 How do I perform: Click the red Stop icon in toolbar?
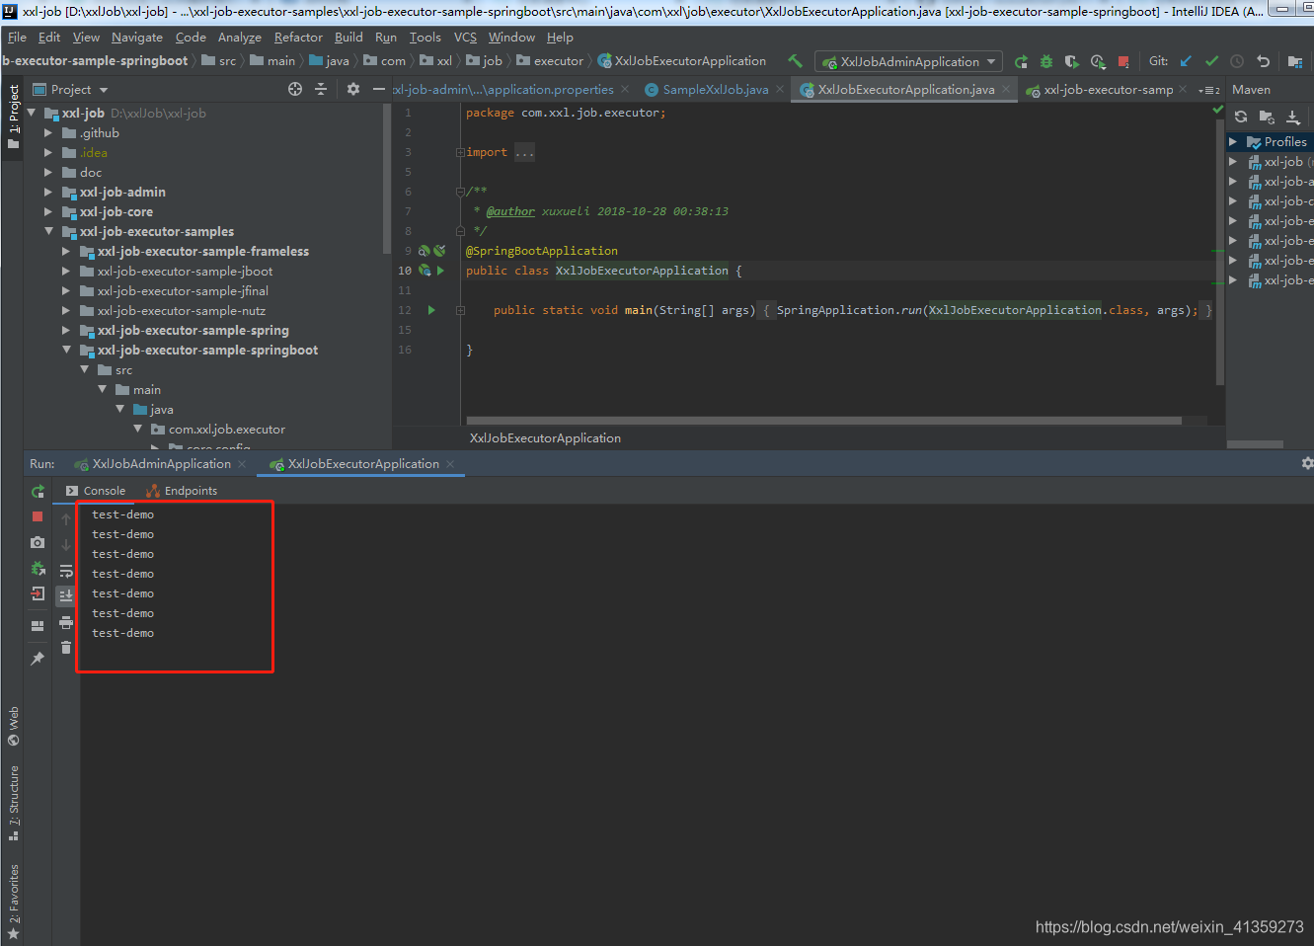pos(1123,61)
